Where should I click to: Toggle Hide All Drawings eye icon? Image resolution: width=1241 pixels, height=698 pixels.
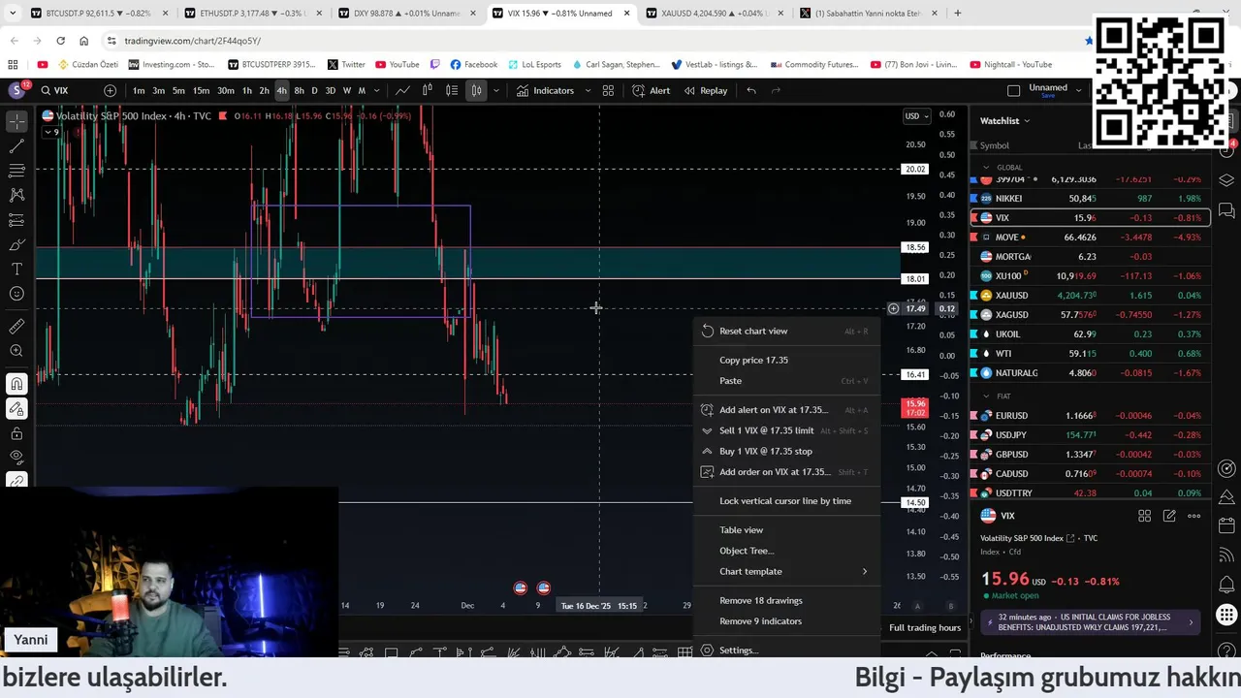16,458
